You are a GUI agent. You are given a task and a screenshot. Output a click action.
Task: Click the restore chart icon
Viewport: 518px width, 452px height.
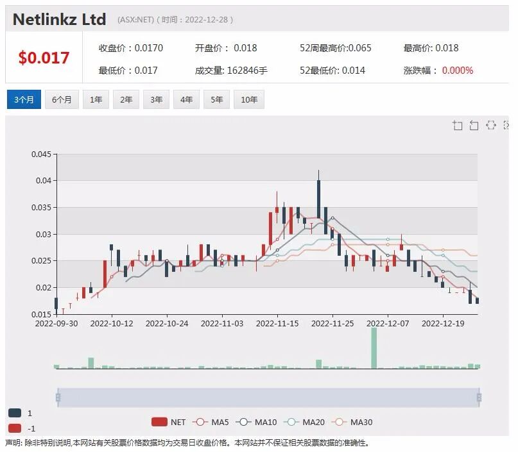(x=491, y=126)
